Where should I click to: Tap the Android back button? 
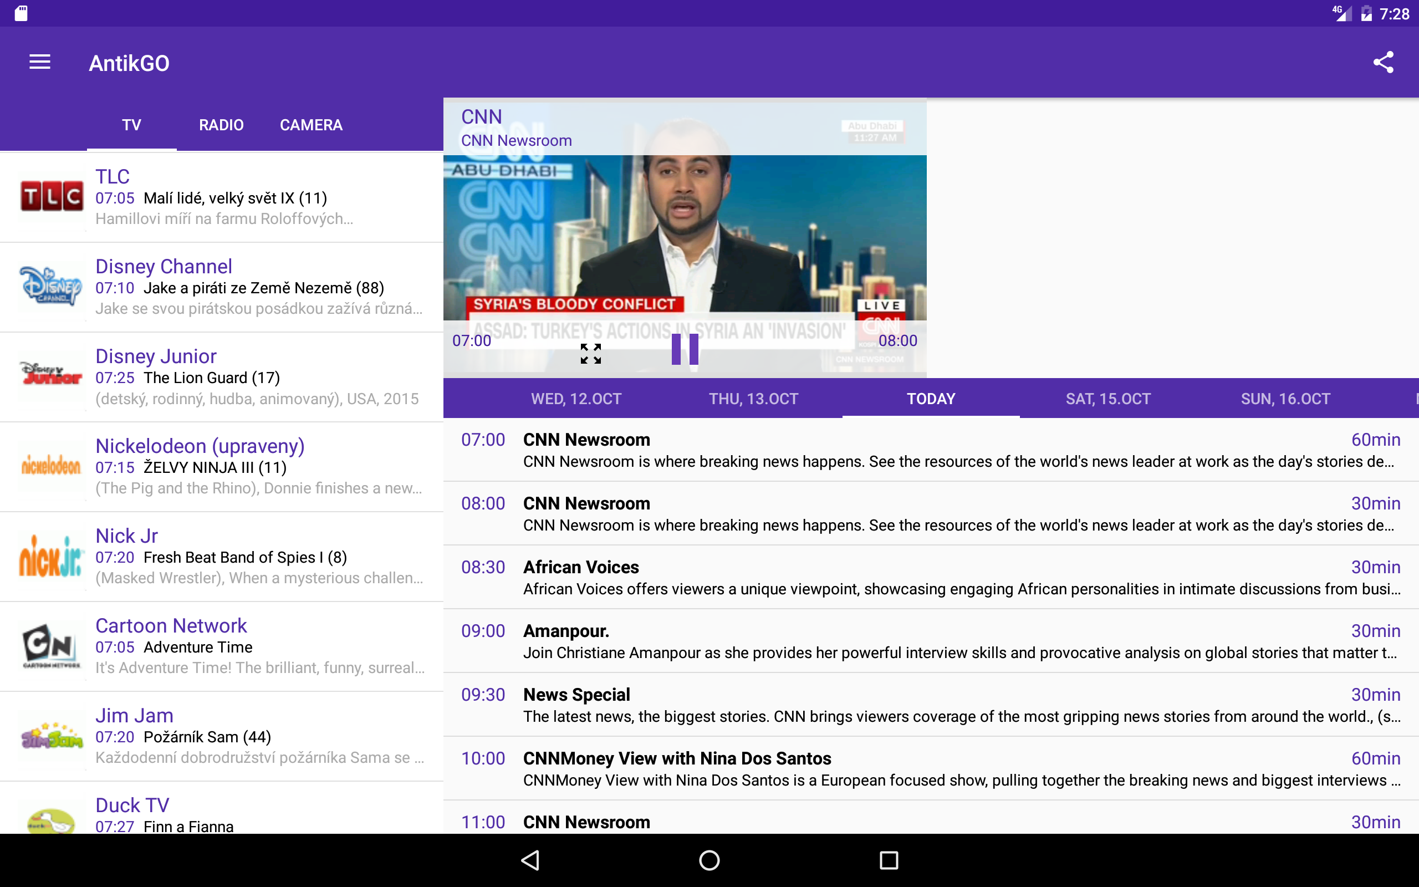[530, 860]
